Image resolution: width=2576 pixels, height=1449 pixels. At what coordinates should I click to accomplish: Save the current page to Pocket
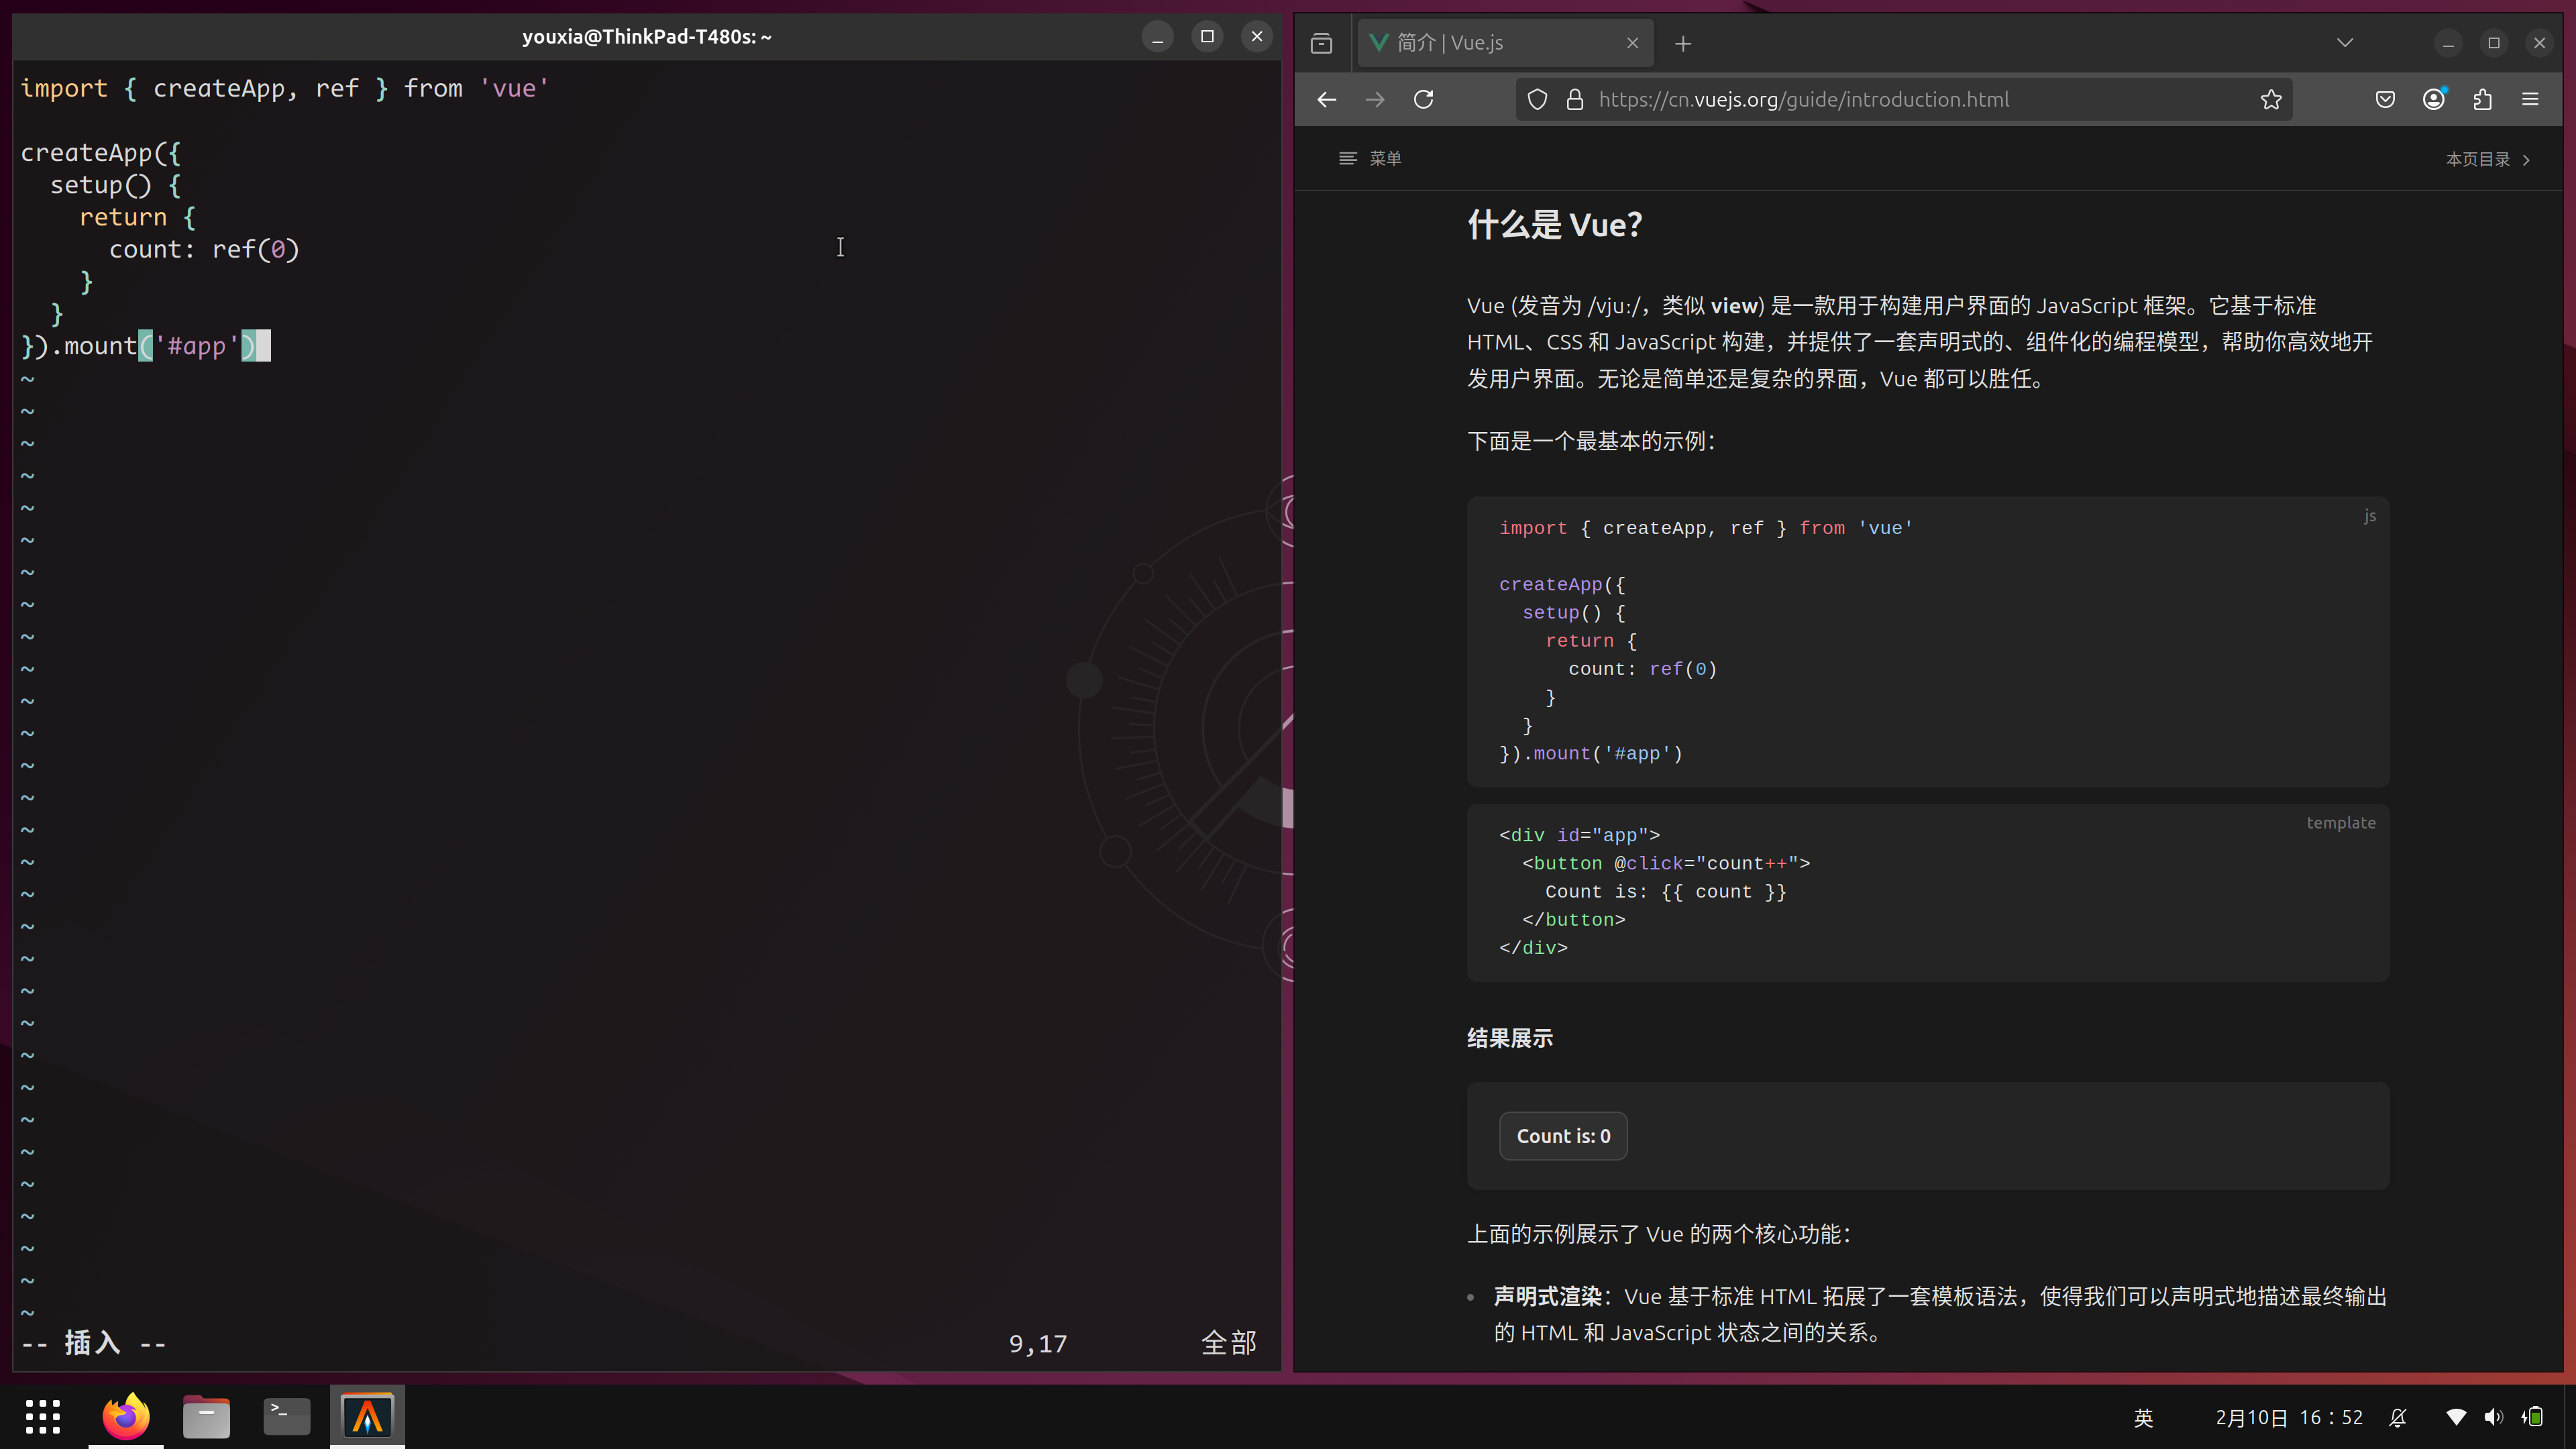coord(2385,99)
